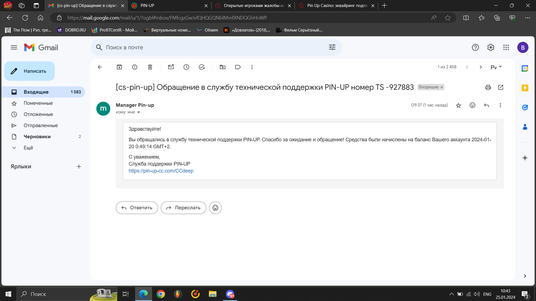
Task: Move the email to a folder
Action: [222, 67]
